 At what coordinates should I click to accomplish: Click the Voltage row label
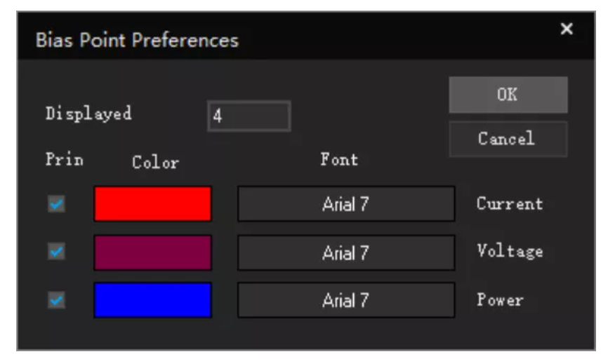click(x=509, y=252)
